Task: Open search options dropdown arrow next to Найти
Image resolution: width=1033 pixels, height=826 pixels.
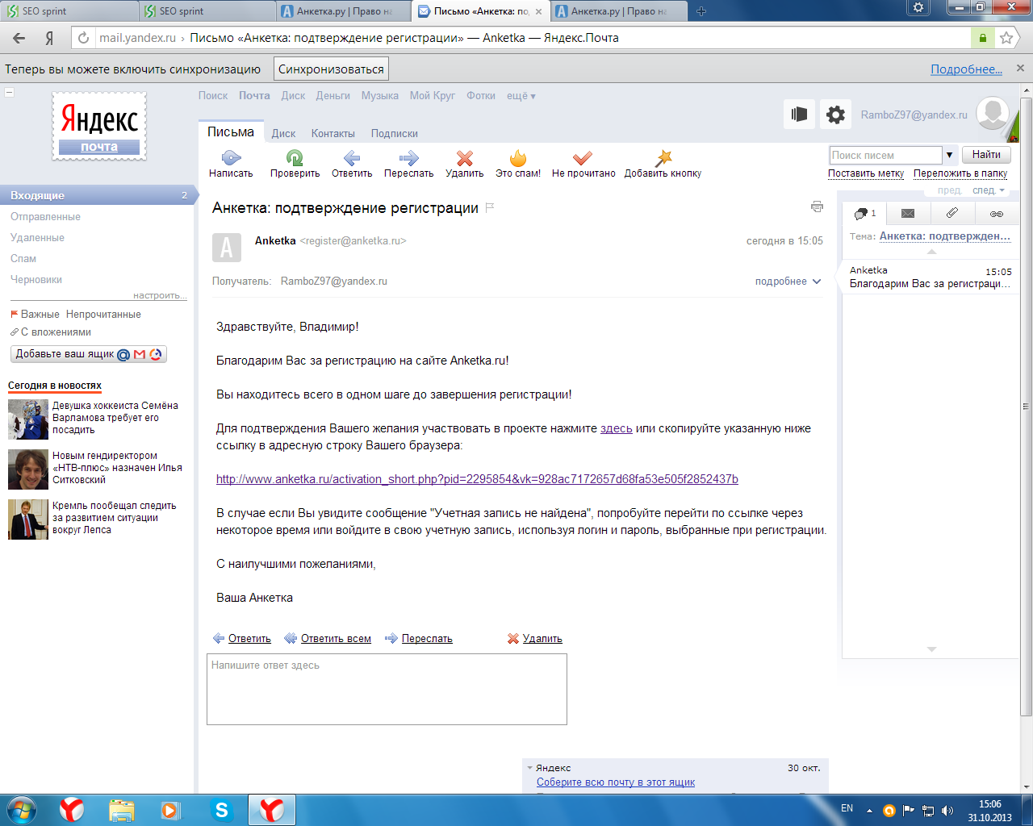Action: (x=949, y=155)
